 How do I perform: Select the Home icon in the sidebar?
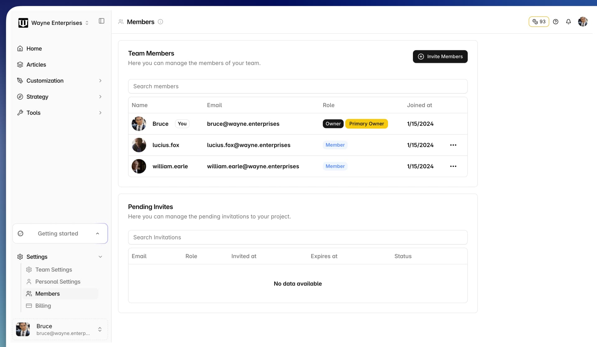tap(20, 48)
